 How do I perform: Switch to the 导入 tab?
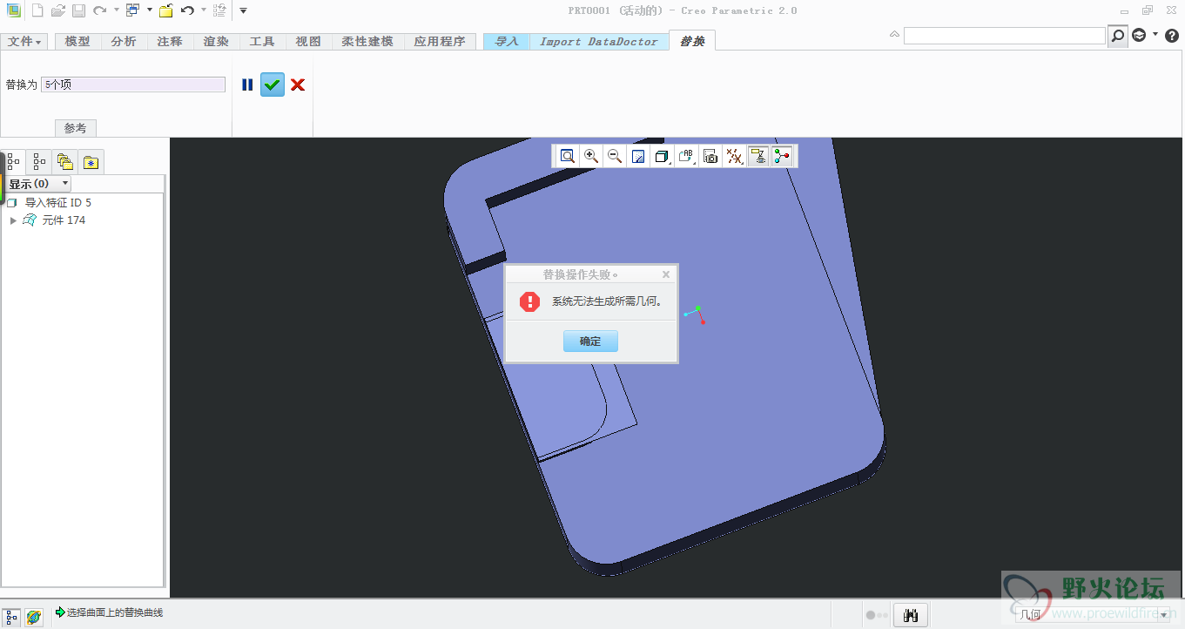click(507, 41)
